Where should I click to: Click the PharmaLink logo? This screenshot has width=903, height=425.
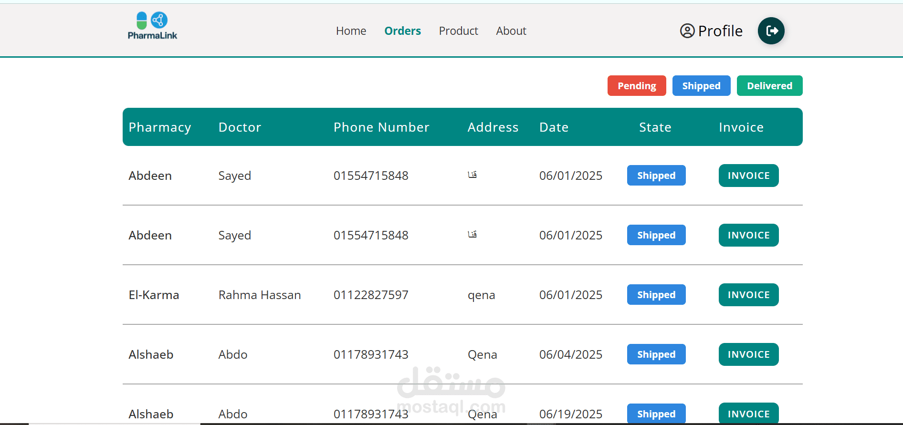152,26
